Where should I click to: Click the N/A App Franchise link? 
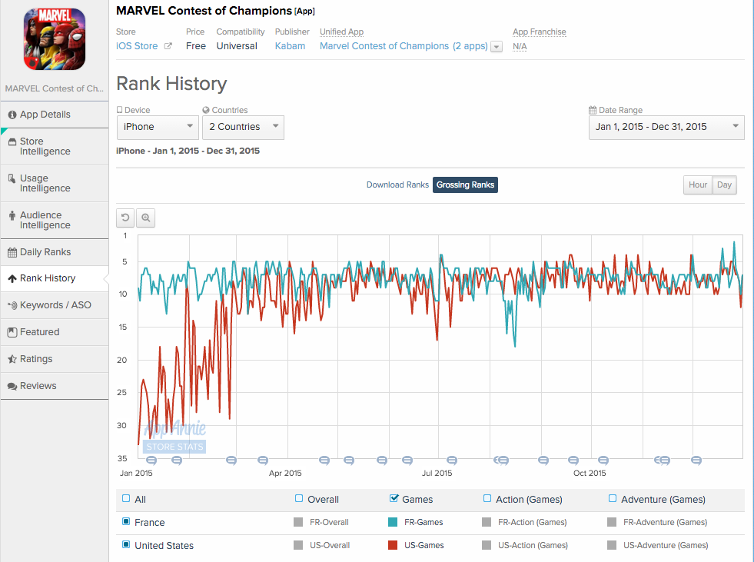pos(520,47)
